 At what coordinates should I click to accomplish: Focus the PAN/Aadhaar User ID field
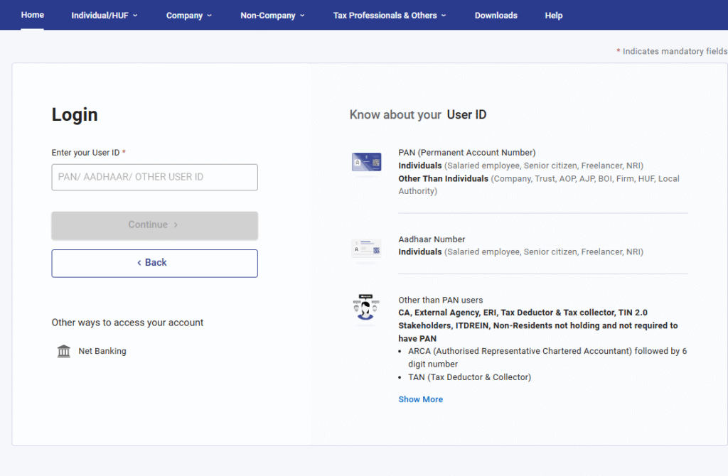coord(154,177)
